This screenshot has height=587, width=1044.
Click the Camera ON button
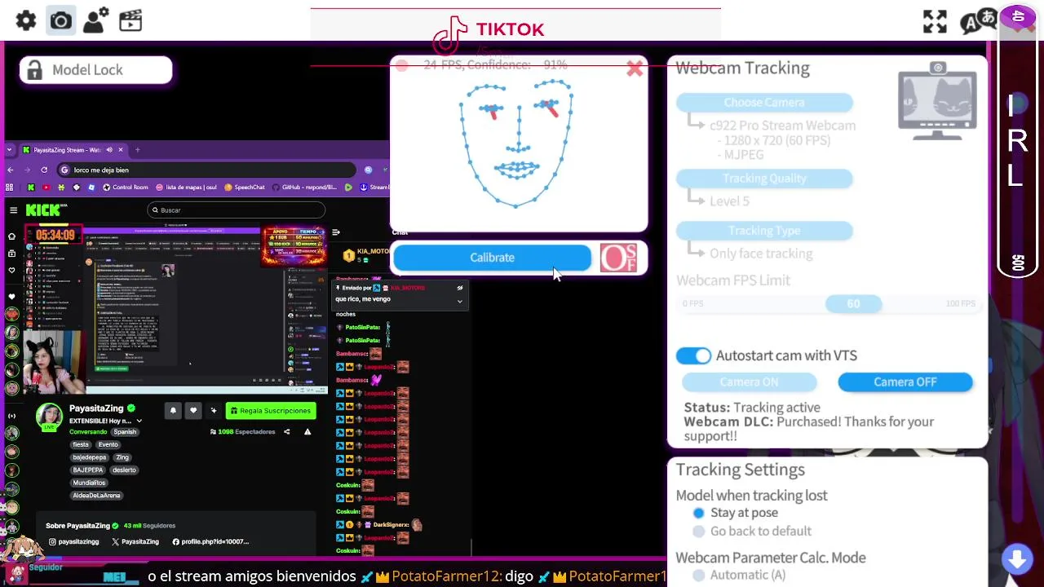[x=749, y=382]
